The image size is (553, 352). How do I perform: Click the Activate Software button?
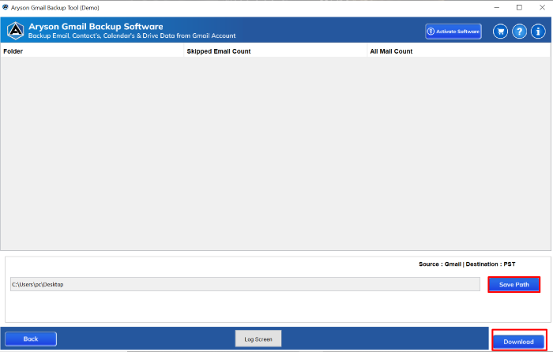pyautogui.click(x=453, y=32)
